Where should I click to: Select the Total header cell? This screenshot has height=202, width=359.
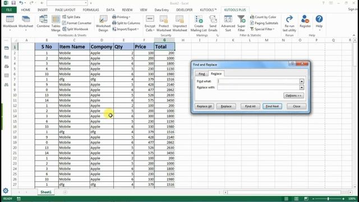click(164, 47)
